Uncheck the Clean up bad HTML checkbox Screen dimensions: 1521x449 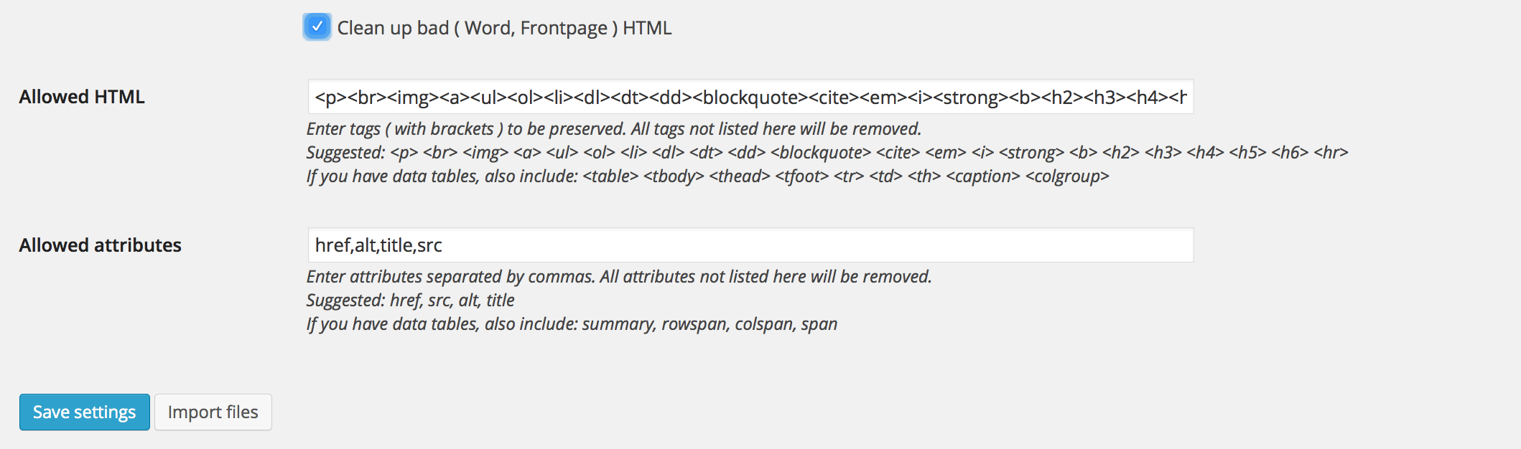pyautogui.click(x=317, y=27)
